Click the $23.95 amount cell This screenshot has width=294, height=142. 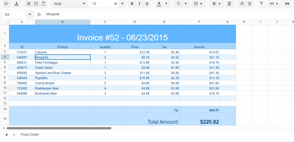(x=199, y=88)
